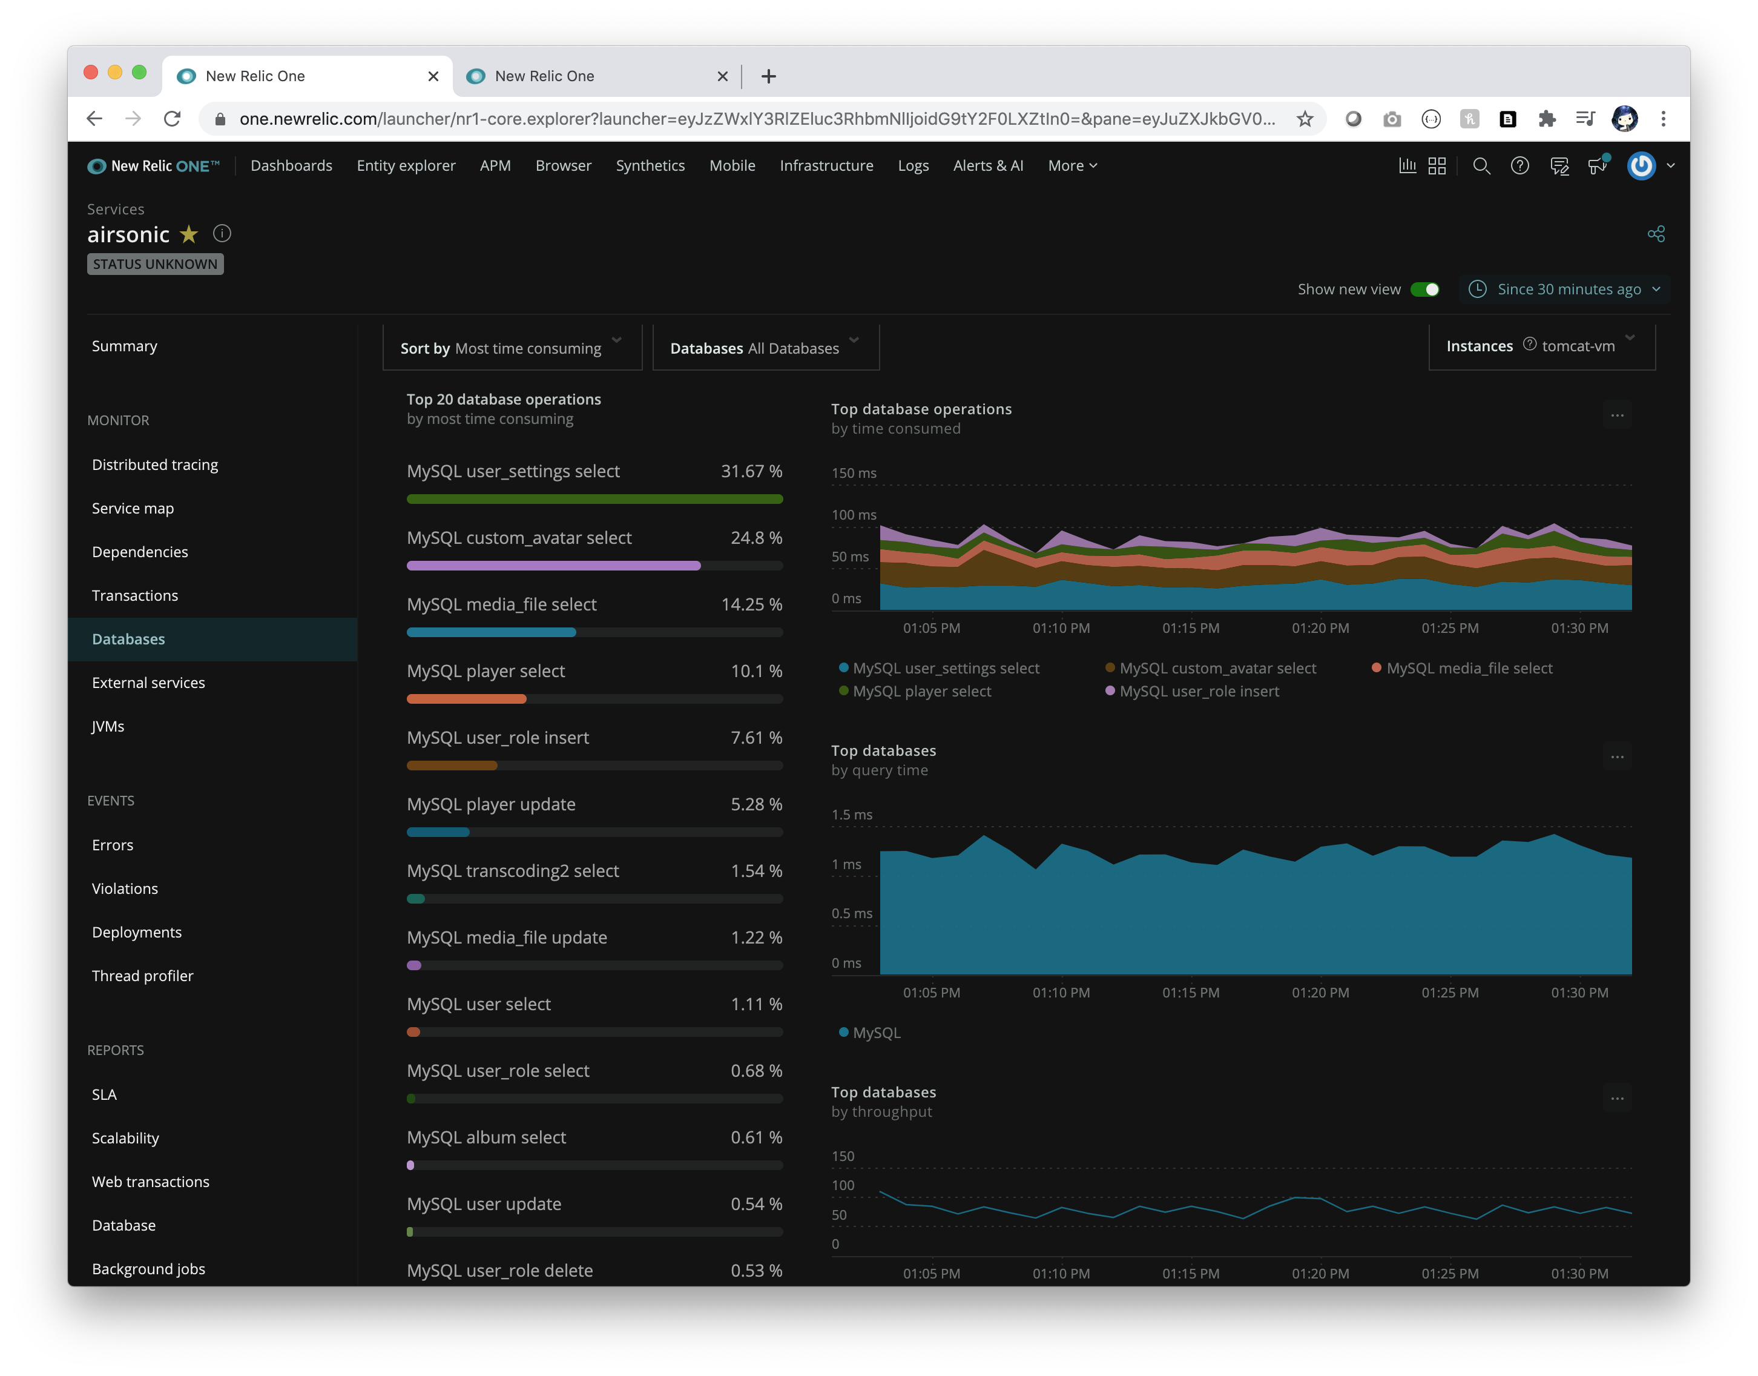Open the Instances tomcat-vm dropdown
The height and width of the screenshot is (1376, 1758).
pyautogui.click(x=1541, y=346)
